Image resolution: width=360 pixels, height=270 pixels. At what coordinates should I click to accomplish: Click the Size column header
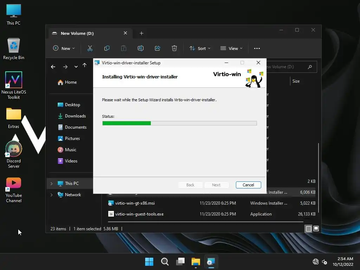[x=296, y=81]
